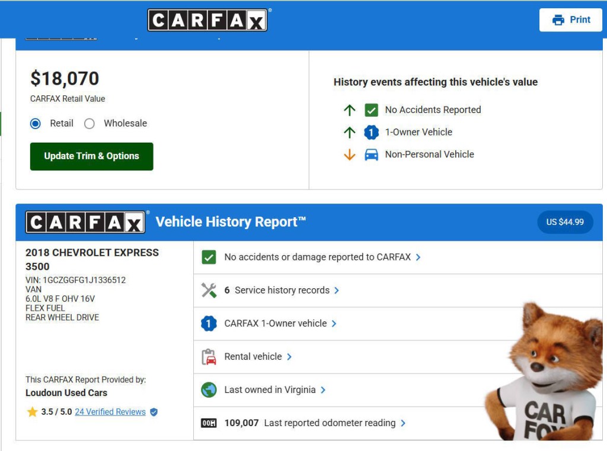Open the 24 Verified Reviews link
The image size is (607, 451).
110,411
